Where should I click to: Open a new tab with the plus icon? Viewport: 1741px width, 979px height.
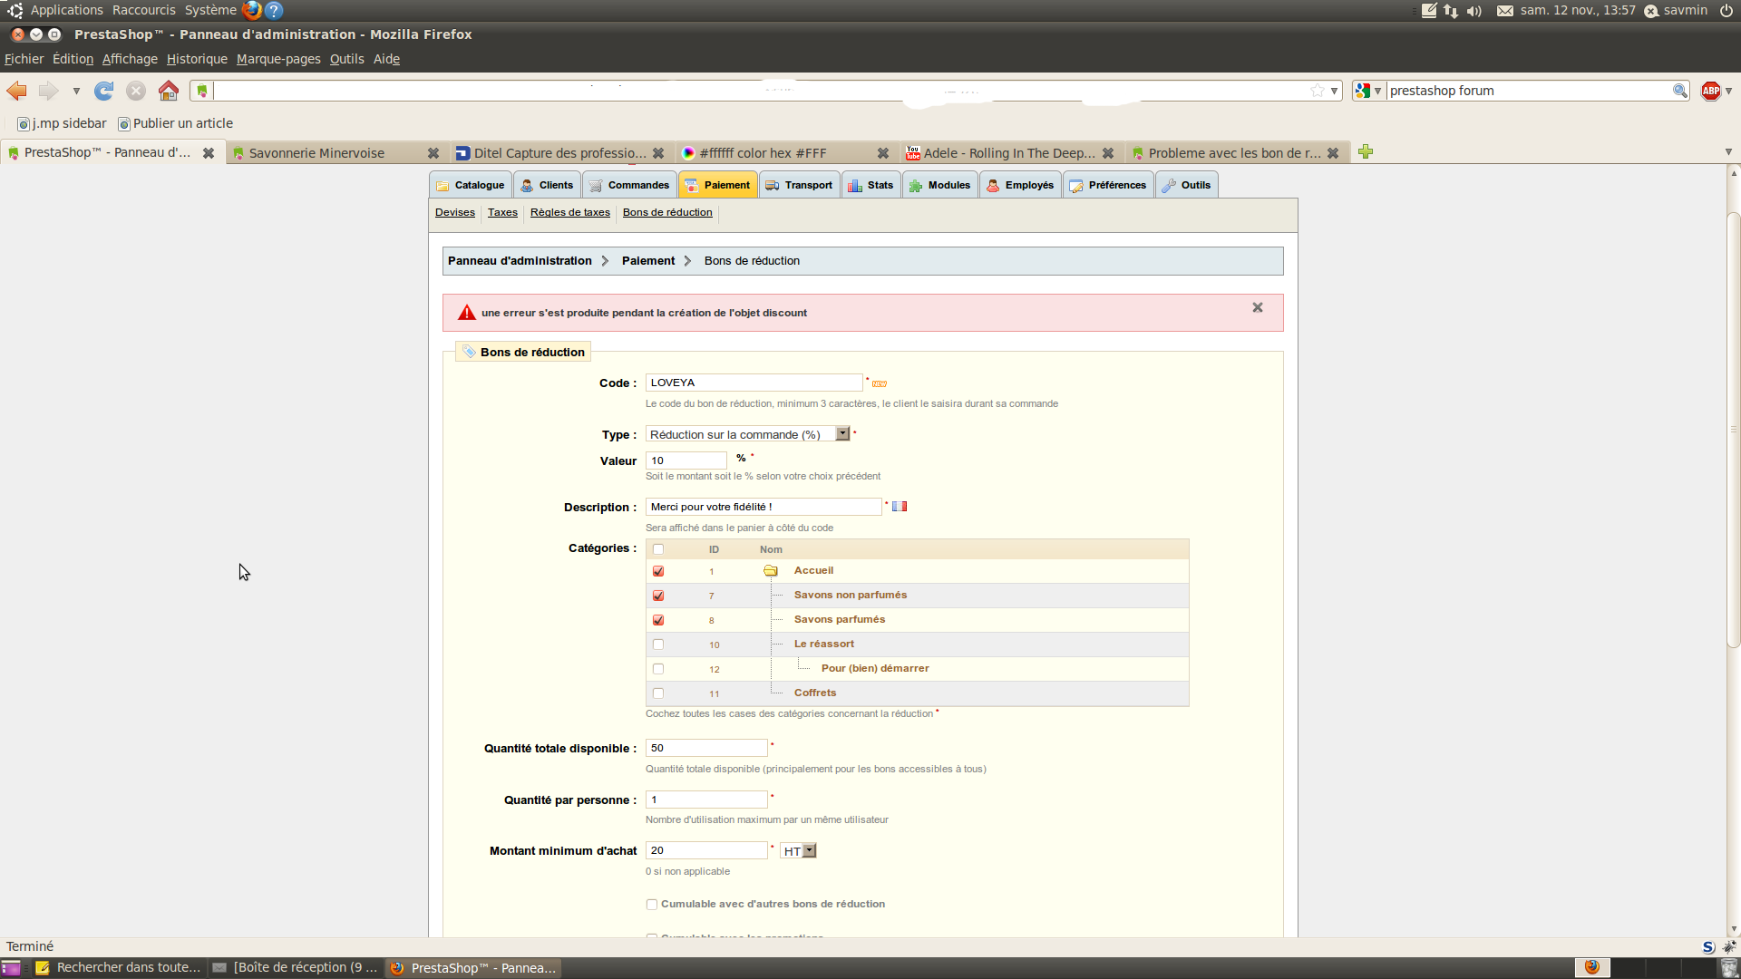click(x=1366, y=152)
